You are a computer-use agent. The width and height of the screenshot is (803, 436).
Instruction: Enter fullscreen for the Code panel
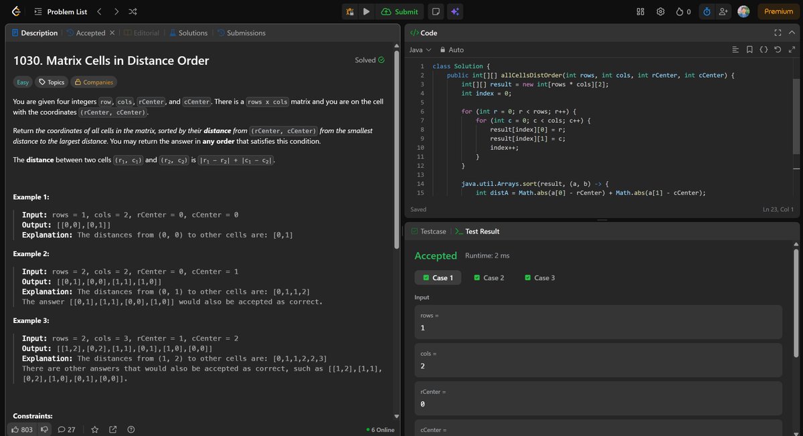click(x=778, y=33)
